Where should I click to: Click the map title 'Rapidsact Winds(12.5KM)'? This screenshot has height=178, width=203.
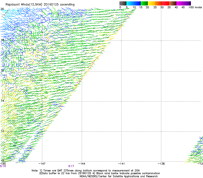click(24, 5)
